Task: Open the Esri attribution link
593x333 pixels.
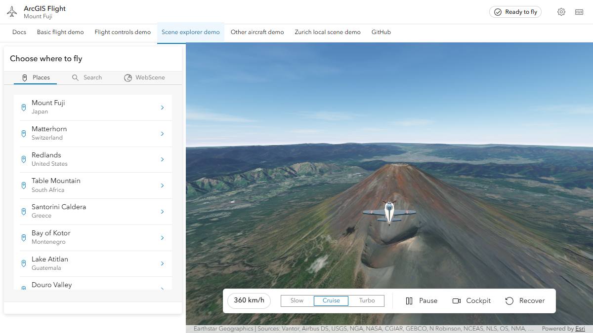Action: point(580,329)
